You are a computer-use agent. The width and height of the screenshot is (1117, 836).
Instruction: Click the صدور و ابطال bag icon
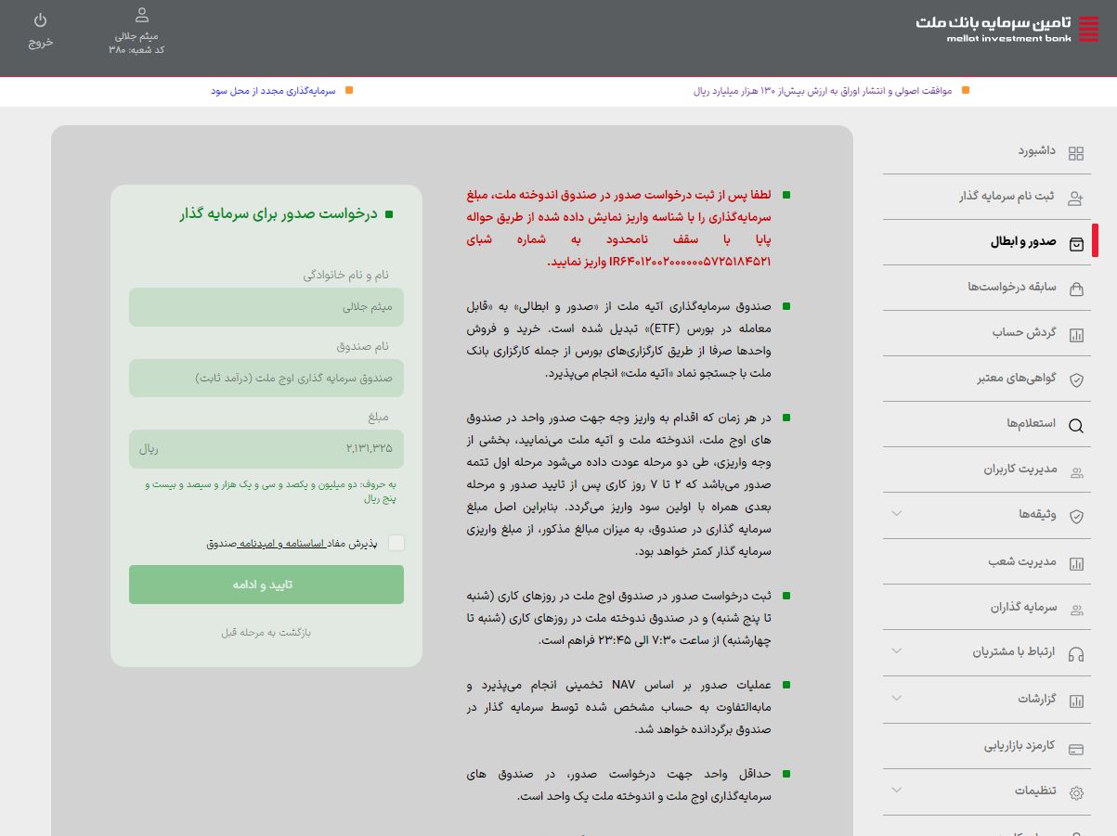[x=1076, y=244]
